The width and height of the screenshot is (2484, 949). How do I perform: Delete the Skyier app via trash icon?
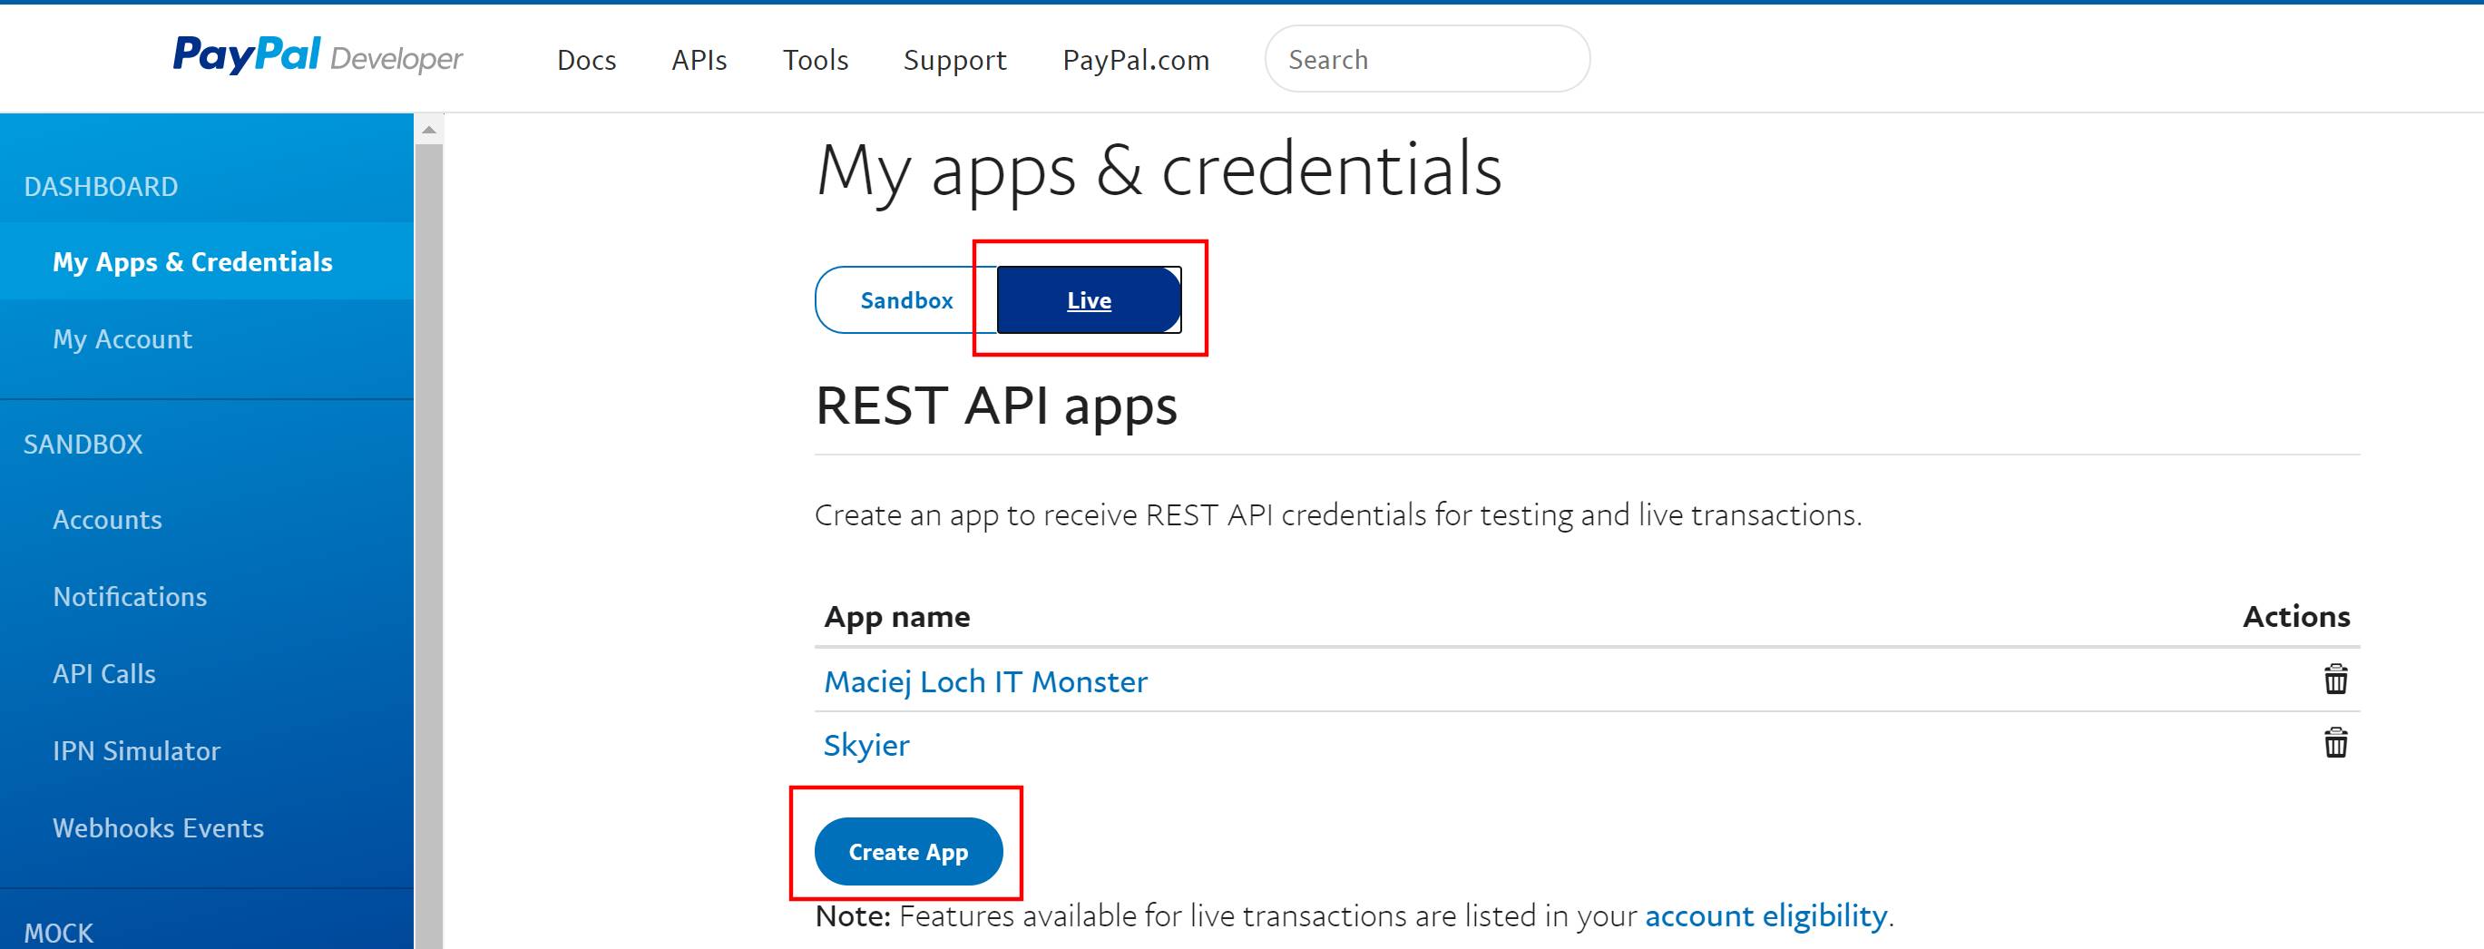pos(2334,743)
